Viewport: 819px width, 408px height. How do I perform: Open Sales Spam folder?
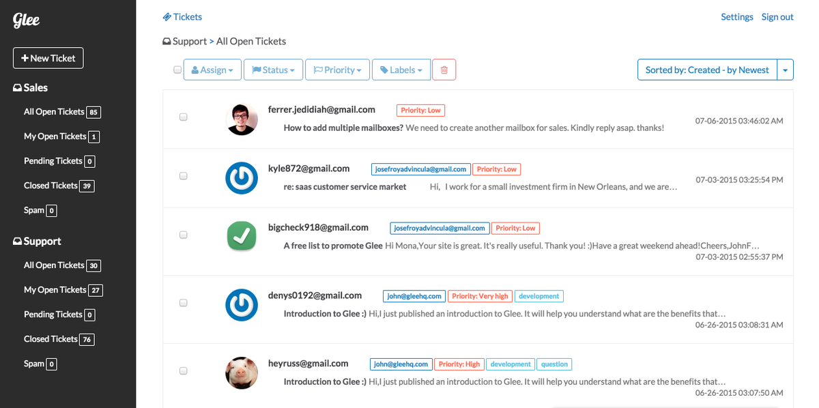(x=34, y=210)
